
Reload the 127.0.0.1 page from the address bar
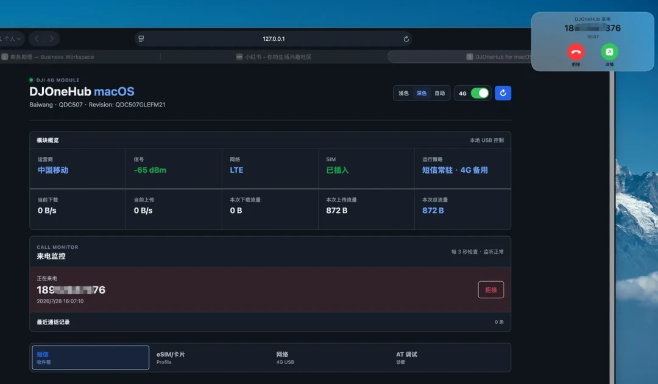[x=406, y=39]
